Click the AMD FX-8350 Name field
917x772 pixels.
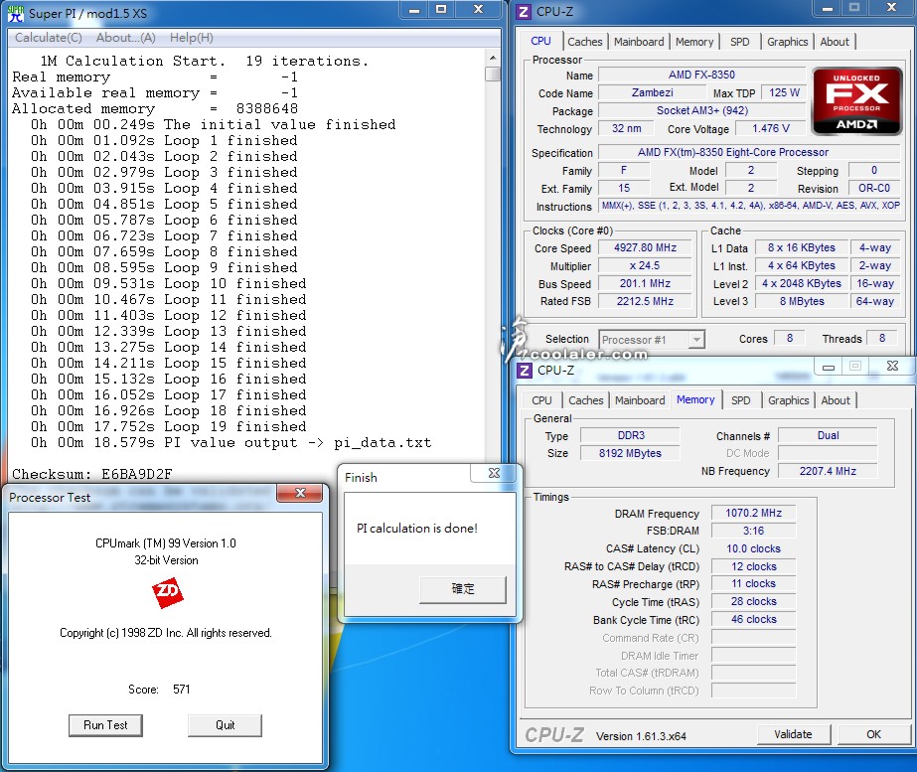[701, 75]
